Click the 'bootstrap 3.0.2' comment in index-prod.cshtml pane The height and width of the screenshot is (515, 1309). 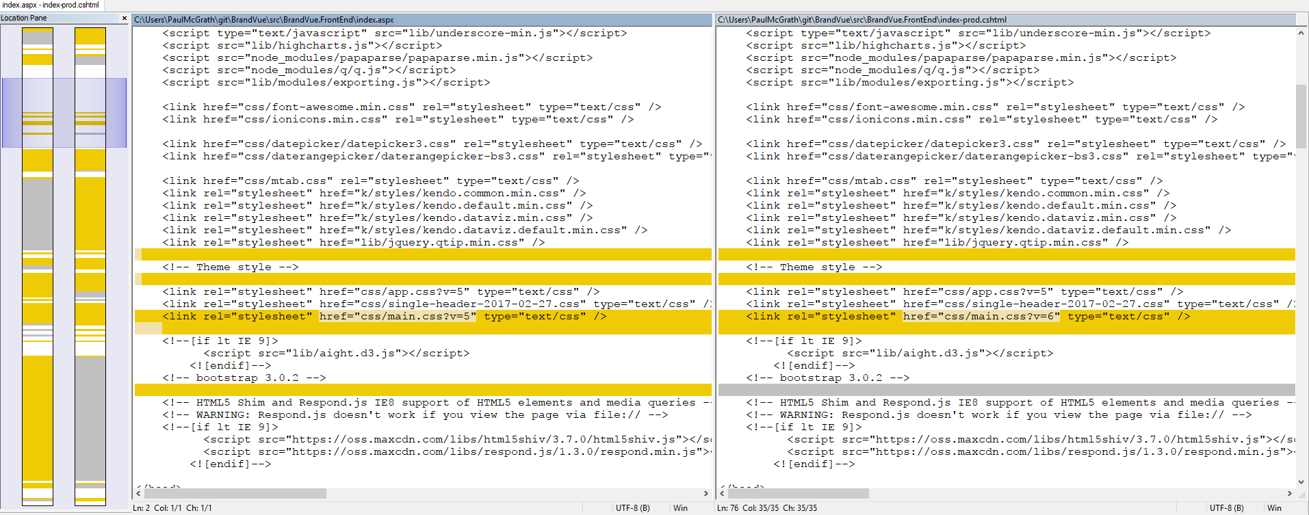click(x=828, y=378)
